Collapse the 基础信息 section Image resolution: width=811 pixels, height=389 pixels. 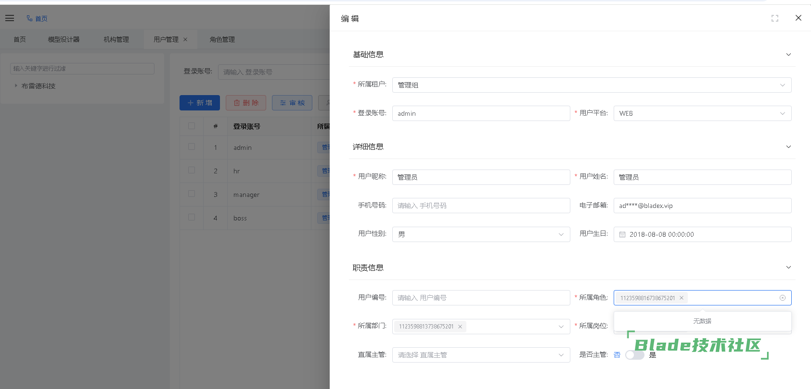[x=788, y=55]
